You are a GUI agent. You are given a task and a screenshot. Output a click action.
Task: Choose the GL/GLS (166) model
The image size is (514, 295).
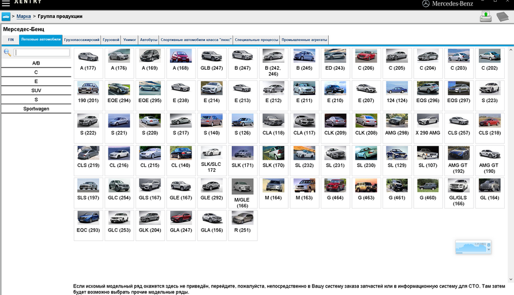459,193
